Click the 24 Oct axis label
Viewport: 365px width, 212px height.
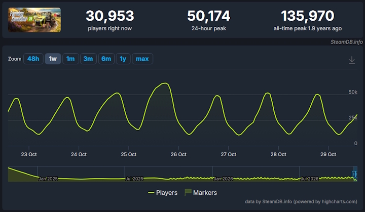[79, 154]
